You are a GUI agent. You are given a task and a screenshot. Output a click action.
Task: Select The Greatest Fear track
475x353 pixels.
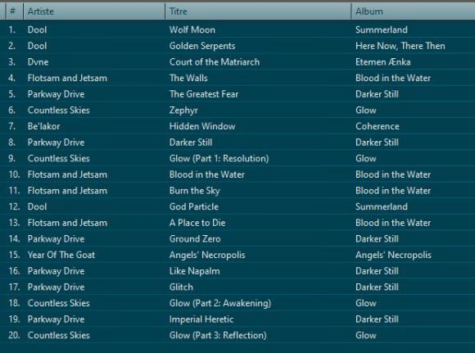tap(237, 94)
